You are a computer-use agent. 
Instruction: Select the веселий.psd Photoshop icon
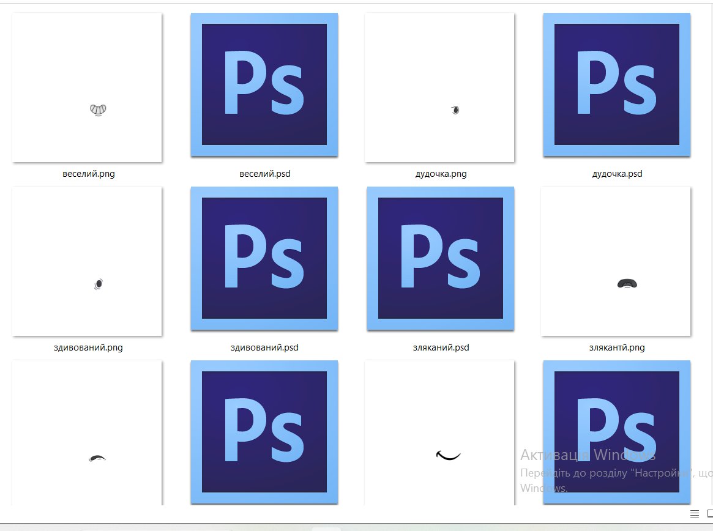tap(264, 84)
